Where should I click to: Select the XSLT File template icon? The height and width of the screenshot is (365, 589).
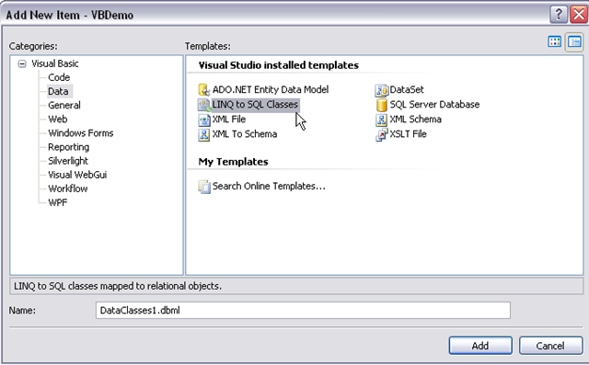coord(381,134)
